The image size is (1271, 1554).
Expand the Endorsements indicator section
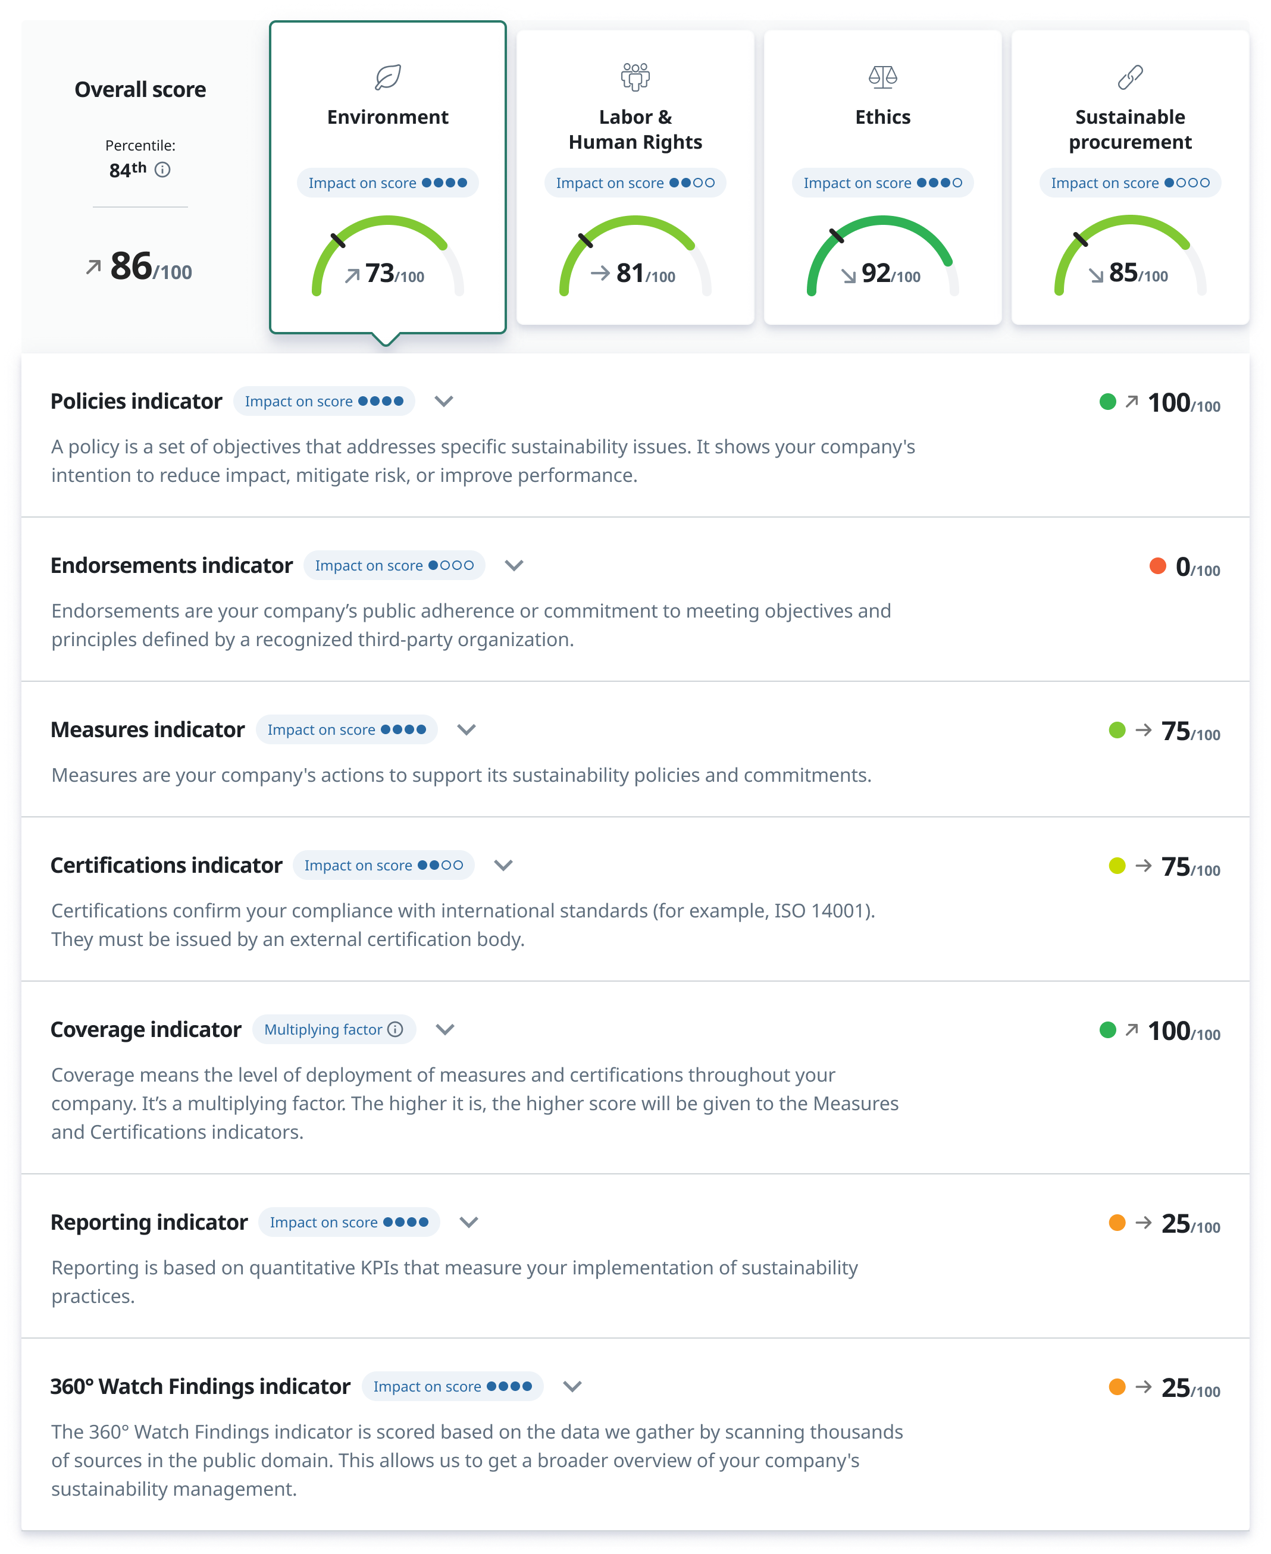click(514, 565)
